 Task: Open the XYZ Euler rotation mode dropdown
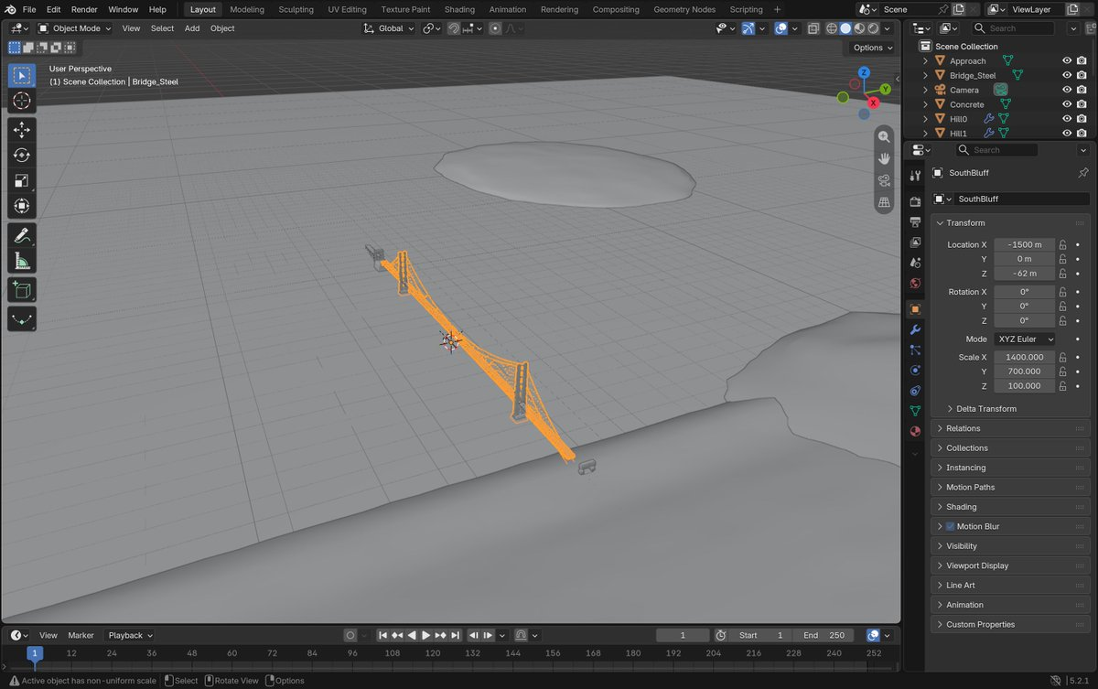pos(1025,339)
